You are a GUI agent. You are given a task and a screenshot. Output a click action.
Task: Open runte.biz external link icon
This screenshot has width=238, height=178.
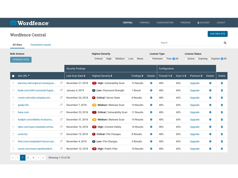(x=61, y=134)
